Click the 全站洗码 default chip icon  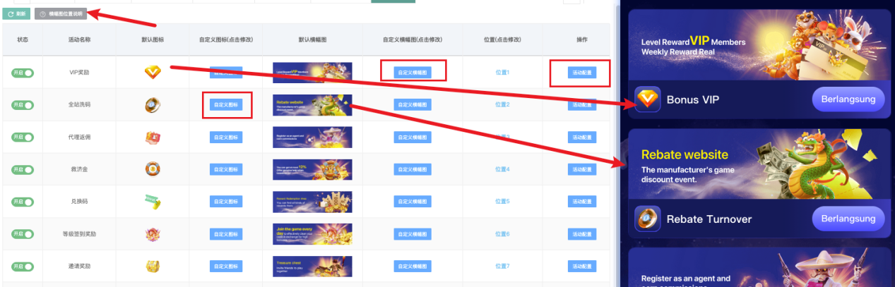click(153, 104)
